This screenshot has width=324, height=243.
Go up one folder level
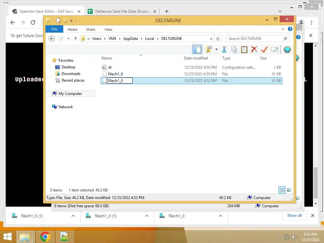point(76,39)
